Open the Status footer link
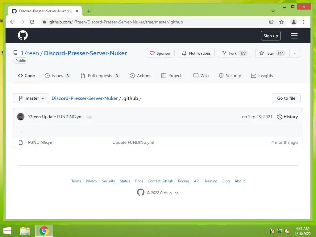This screenshot has width=316, height=237. (125, 181)
